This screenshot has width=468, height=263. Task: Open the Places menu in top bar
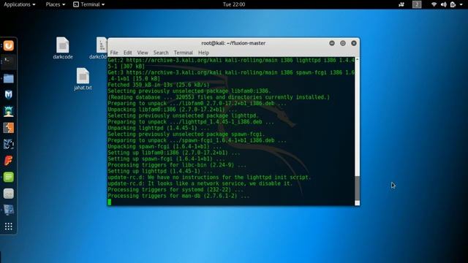[x=56, y=4]
